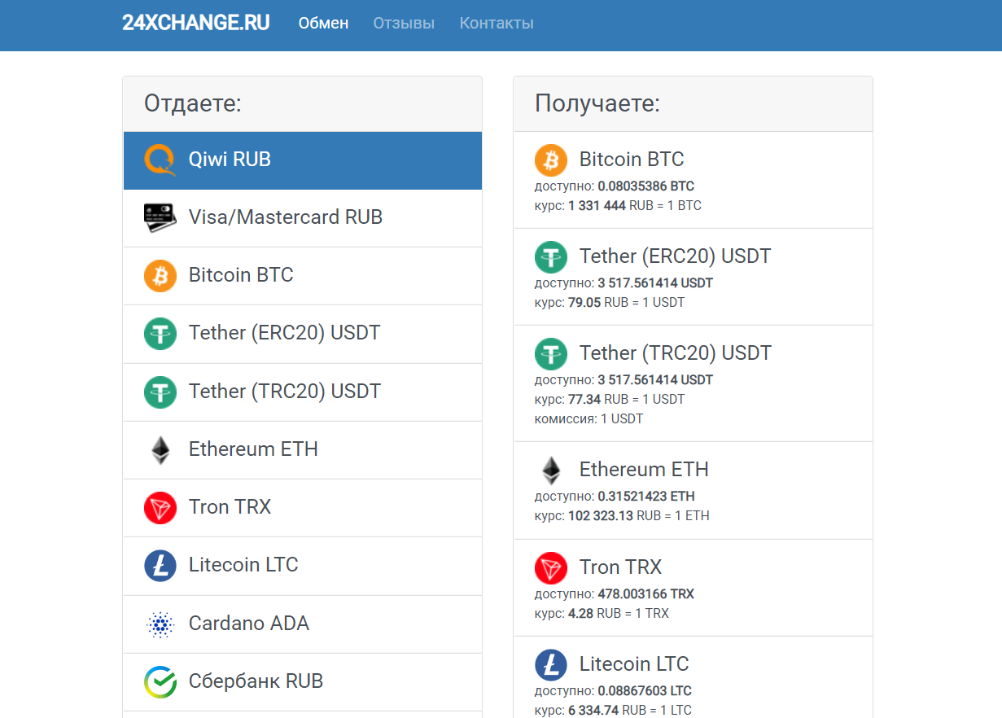
Task: Click the комиссия: 1 USDT line
Action: click(589, 419)
